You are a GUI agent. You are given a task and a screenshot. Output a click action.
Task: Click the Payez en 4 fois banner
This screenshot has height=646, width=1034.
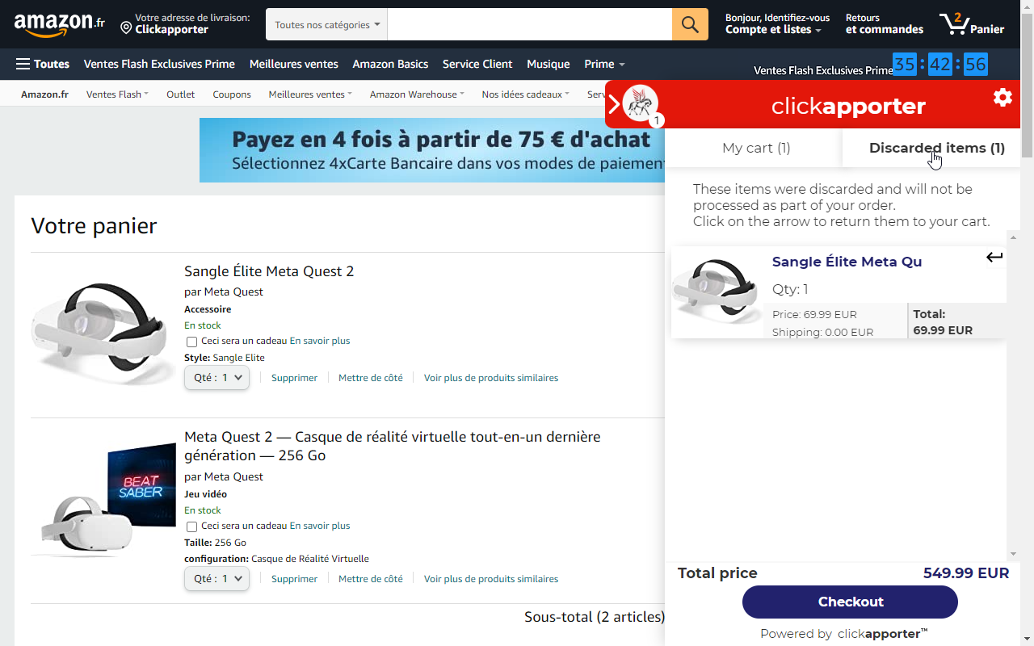[432, 150]
